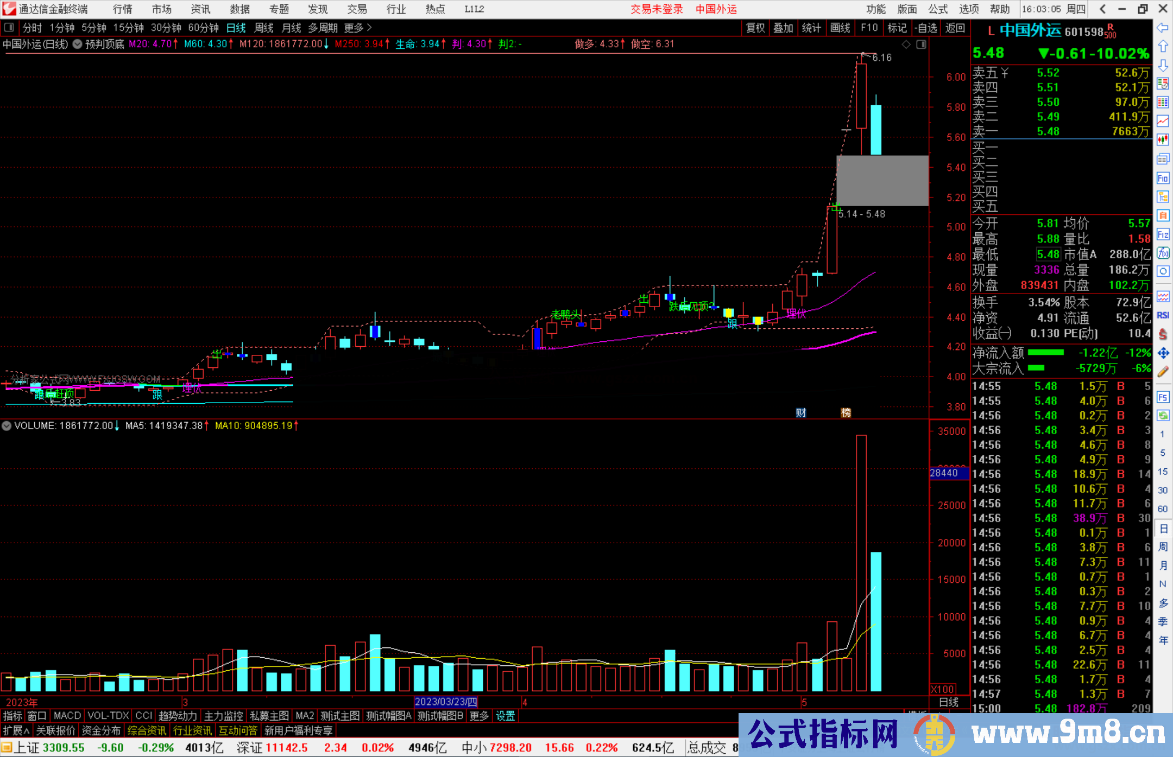Open the f(x) formula icon

click(x=1163, y=253)
